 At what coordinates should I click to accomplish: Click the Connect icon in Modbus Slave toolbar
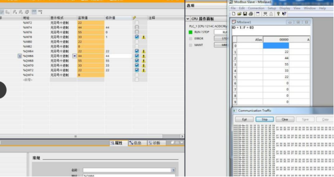265,14
